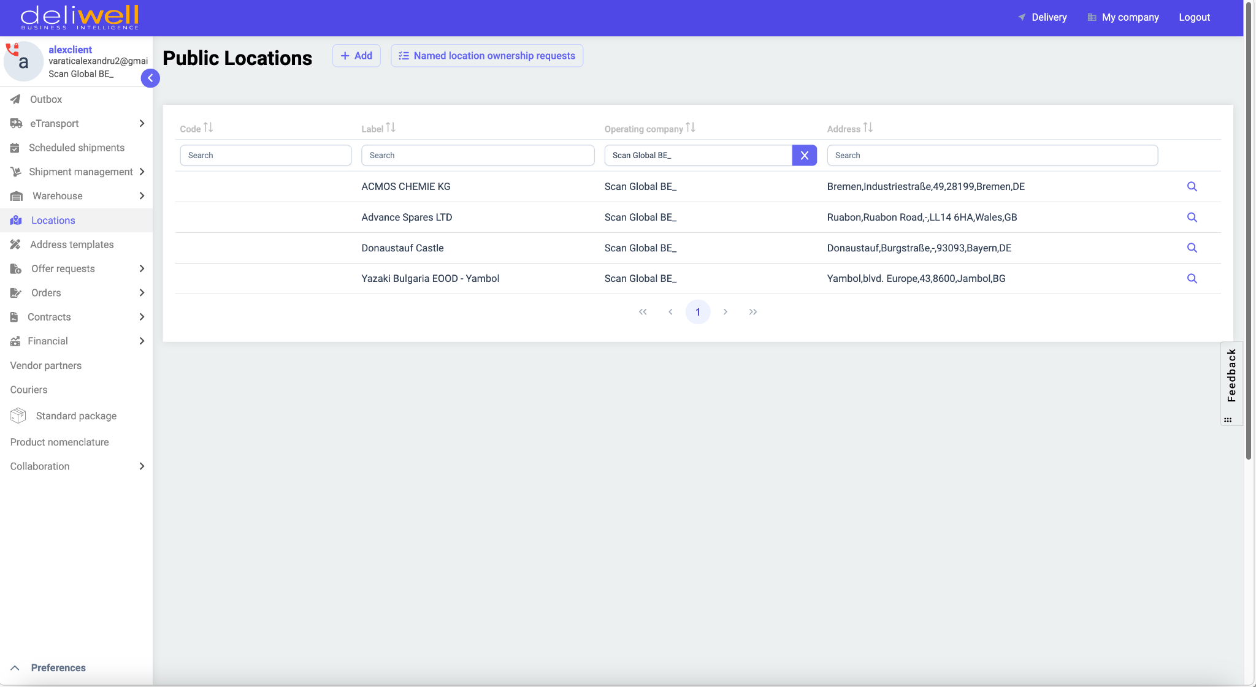Add a new public location
Viewport: 1256px width, 687px height.
pos(356,56)
